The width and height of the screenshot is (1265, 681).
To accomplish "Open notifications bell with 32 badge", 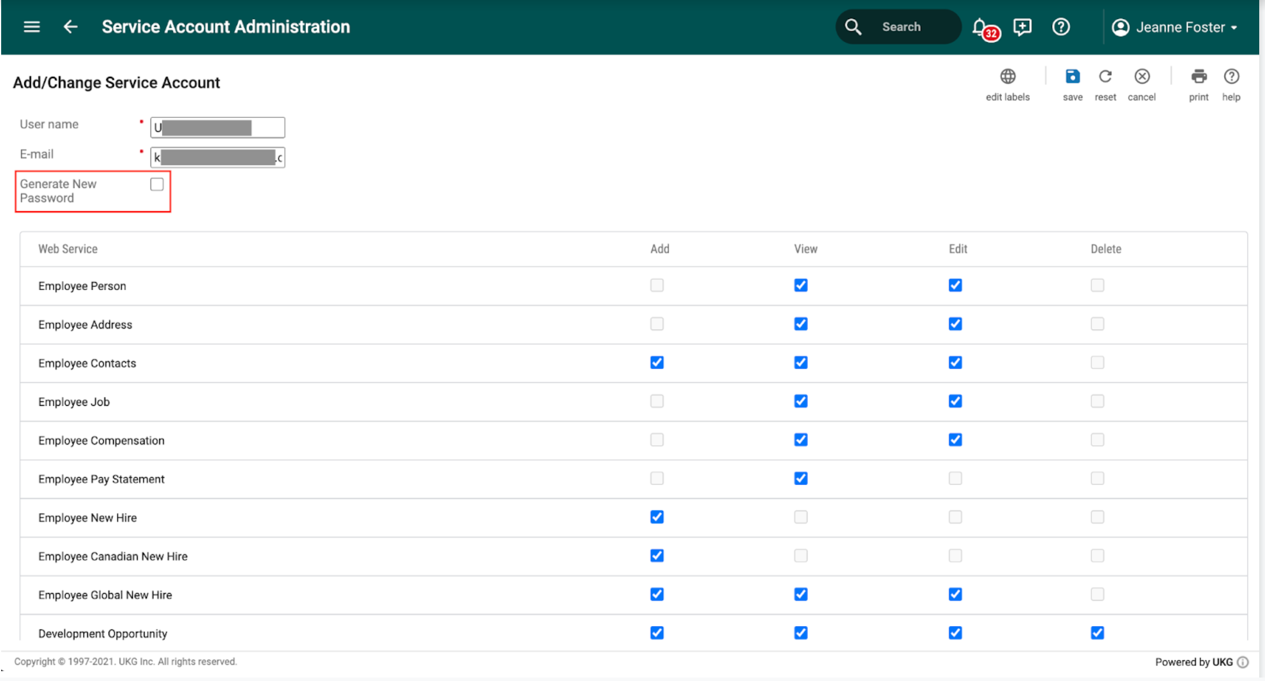I will point(981,27).
